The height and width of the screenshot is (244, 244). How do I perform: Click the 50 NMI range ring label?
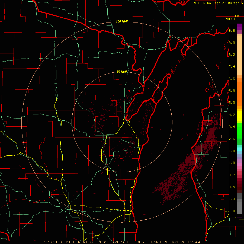point(122,72)
